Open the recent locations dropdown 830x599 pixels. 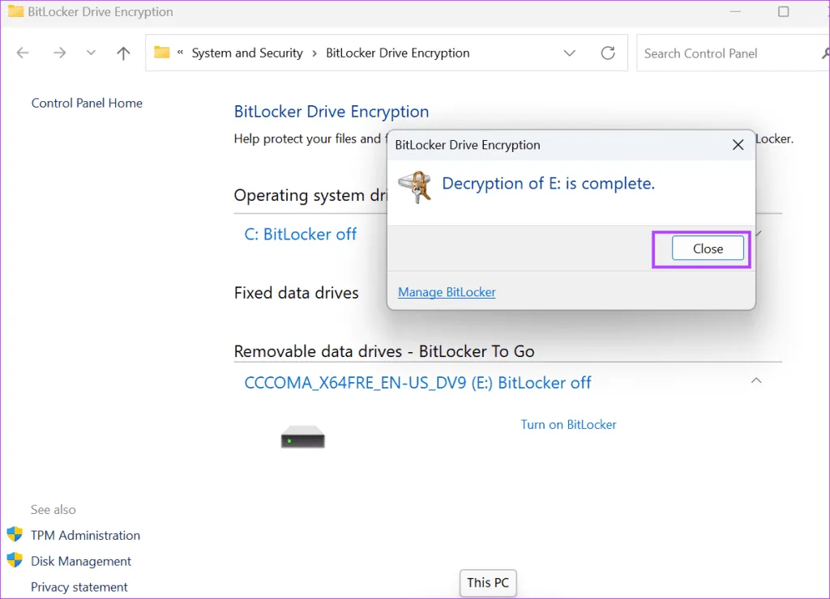pyautogui.click(x=91, y=53)
